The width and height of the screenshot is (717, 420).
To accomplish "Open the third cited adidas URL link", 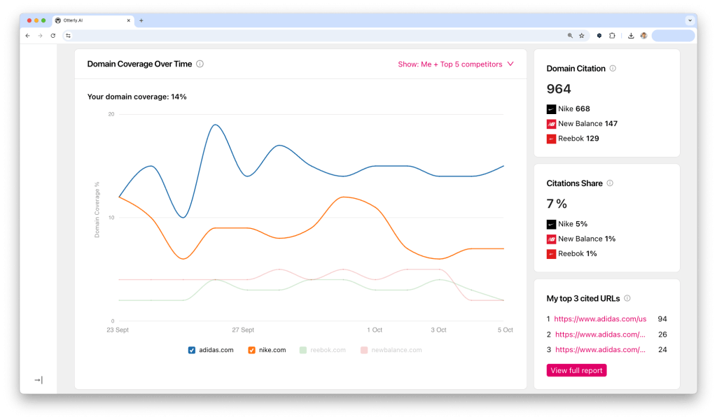I will click(x=600, y=349).
